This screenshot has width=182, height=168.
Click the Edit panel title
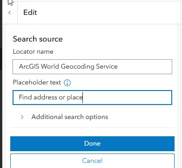tap(30, 13)
